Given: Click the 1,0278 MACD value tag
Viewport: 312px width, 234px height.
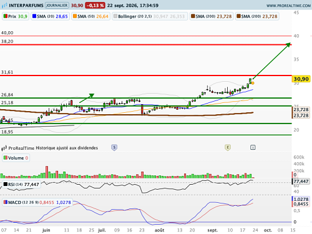Looking at the screenshot, I should click(x=301, y=199).
